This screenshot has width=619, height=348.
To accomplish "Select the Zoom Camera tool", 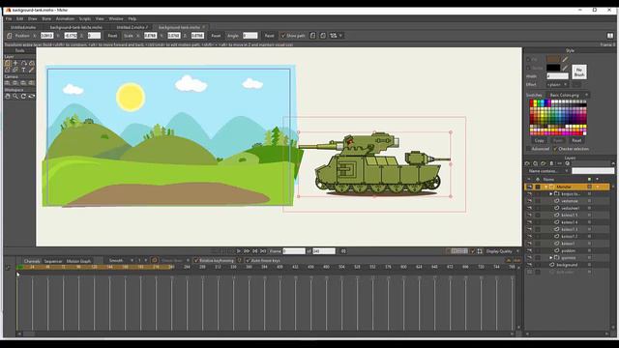I will click(x=15, y=83).
